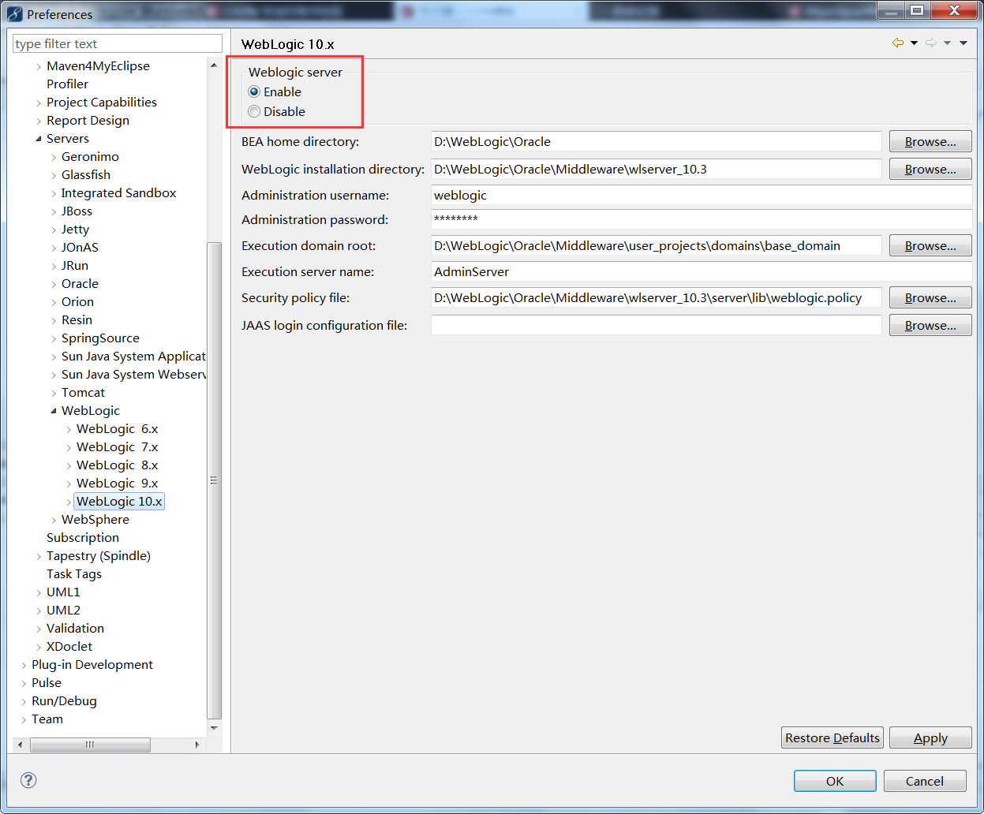Expand the Run/Debug node

click(x=24, y=701)
